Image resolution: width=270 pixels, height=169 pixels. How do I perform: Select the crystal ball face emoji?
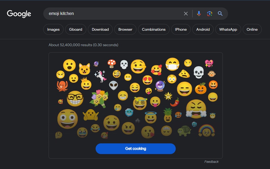(x=160, y=86)
